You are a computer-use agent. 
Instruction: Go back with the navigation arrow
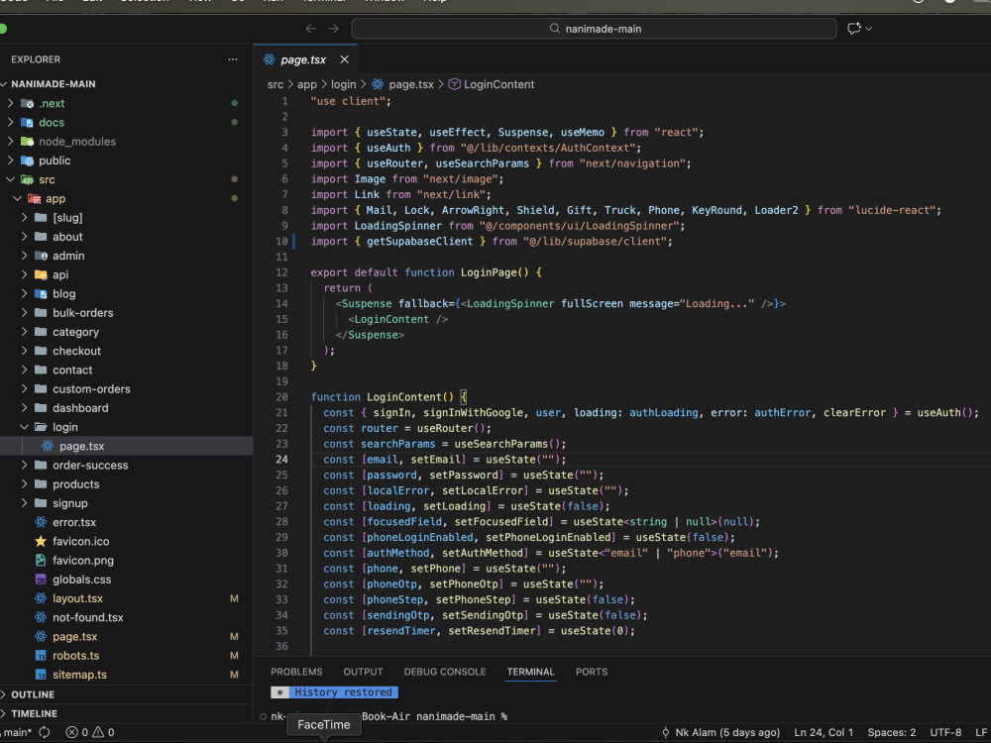point(310,29)
